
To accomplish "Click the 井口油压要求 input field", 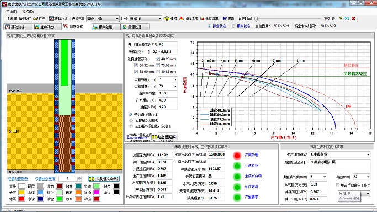I will [168, 44].
